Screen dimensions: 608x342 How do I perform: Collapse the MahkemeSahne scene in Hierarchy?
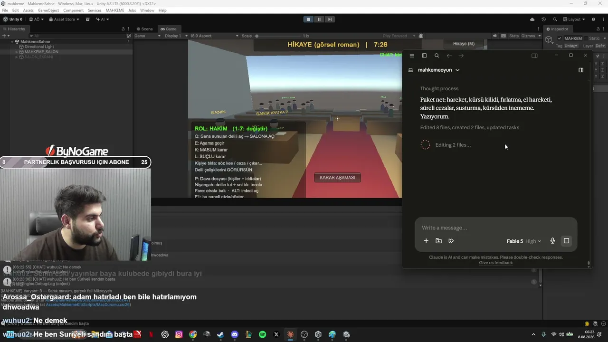12,42
